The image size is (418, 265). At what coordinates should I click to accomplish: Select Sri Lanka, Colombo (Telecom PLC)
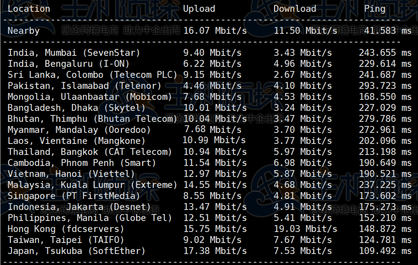92,75
